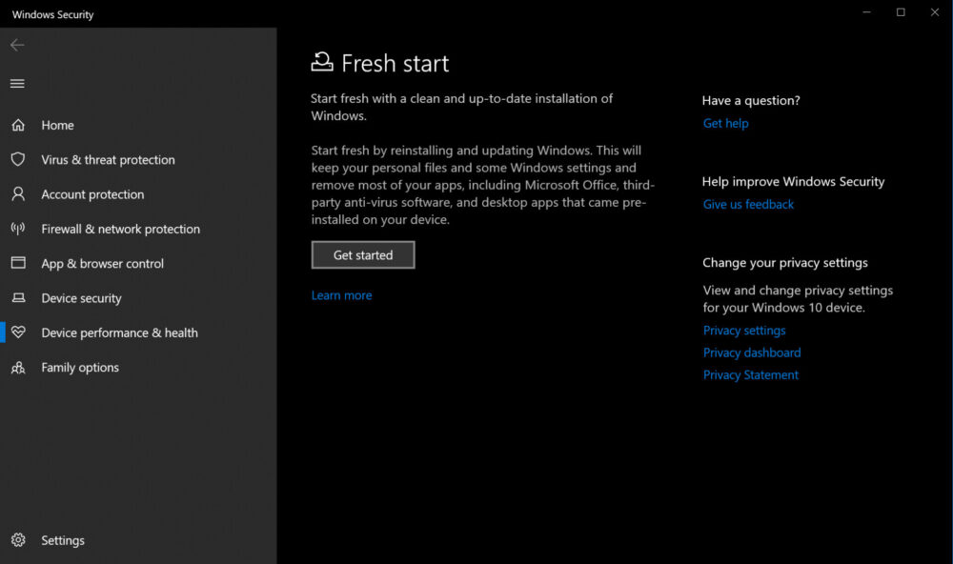953x564 pixels.
Task: Select the Home house icon
Action: [x=20, y=125]
